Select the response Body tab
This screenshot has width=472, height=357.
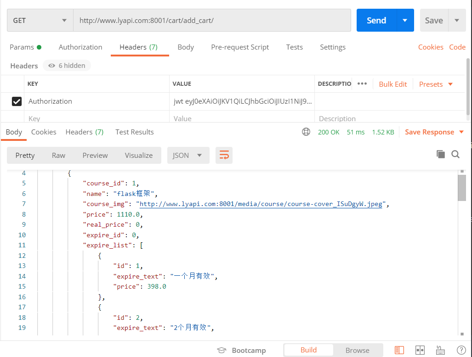[14, 132]
